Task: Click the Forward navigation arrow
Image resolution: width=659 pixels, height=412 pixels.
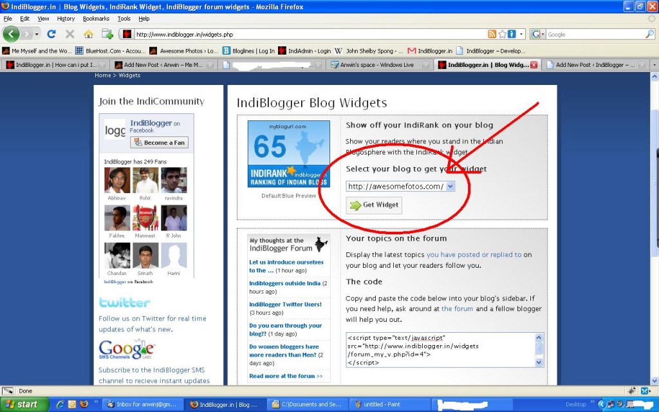Action: tap(27, 34)
